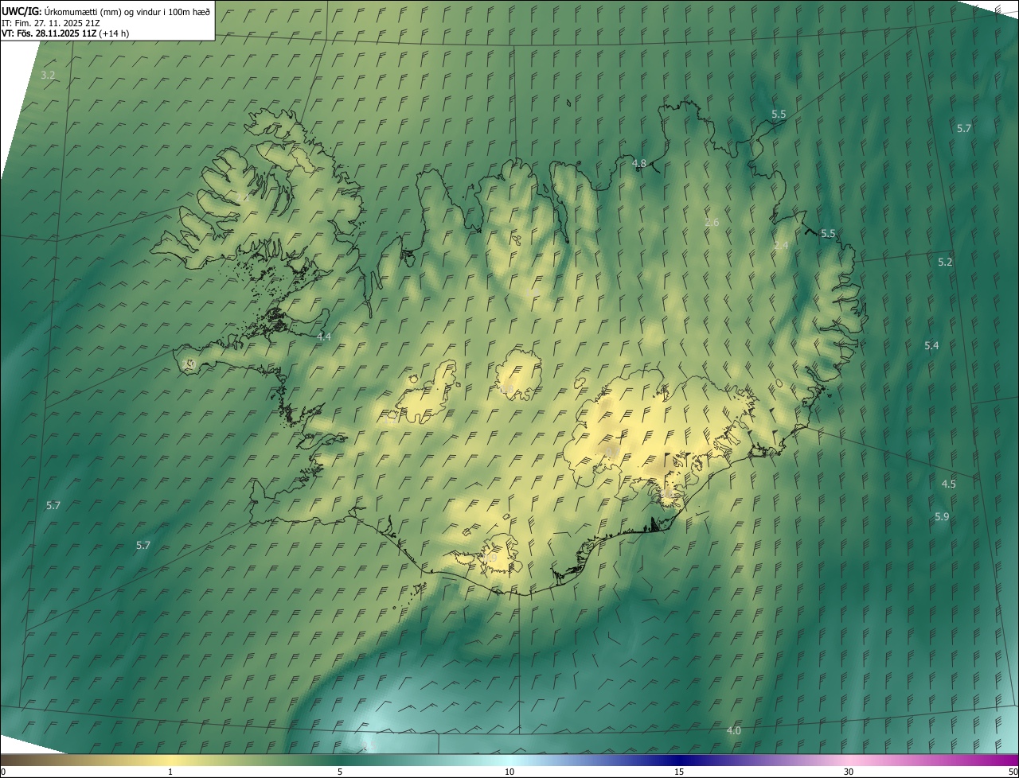Select the 'IT: Fim. 27. 11. 2025 21Z' line
The width and height of the screenshot is (1019, 778).
[51, 22]
